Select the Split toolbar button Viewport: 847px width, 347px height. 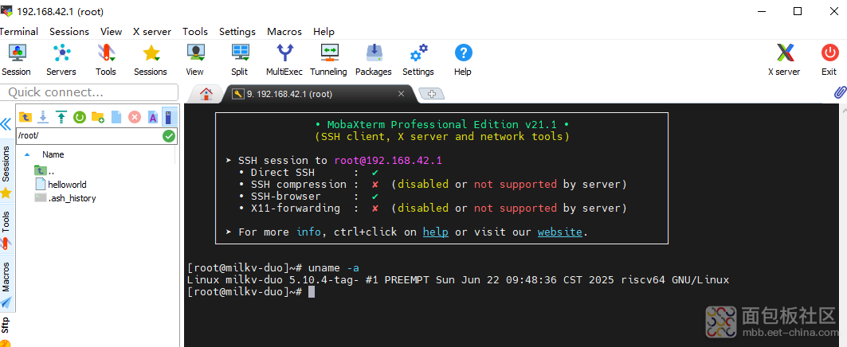pyautogui.click(x=239, y=60)
